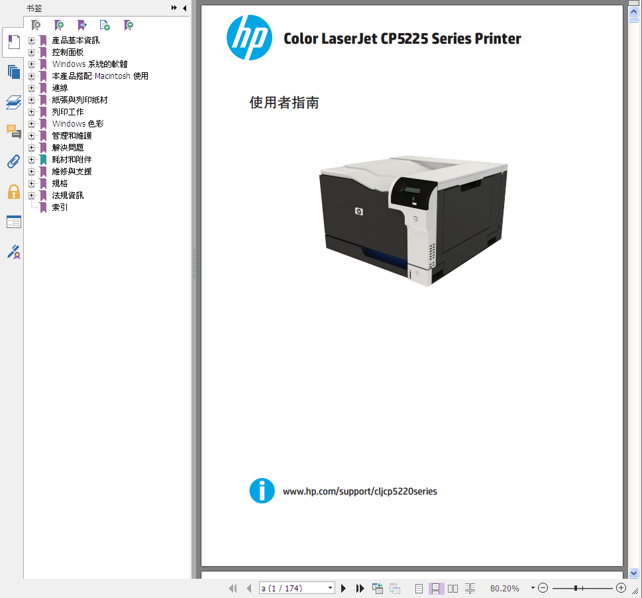The image size is (642, 598).
Task: Open the Bookmarks panel in the sidebar
Action: point(13,42)
